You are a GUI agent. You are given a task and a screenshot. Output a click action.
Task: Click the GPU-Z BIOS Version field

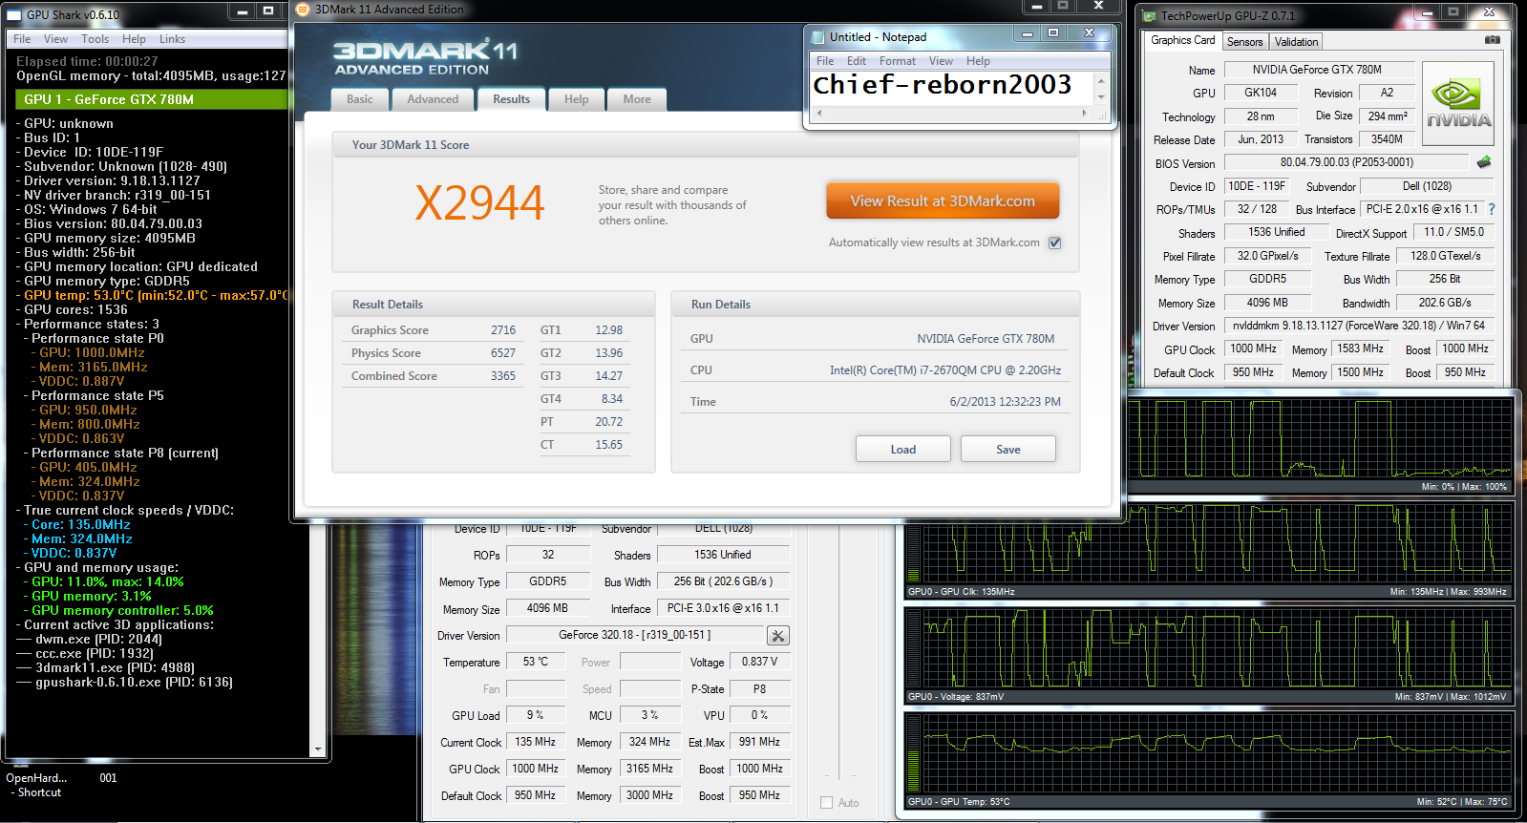pyautogui.click(x=1347, y=162)
